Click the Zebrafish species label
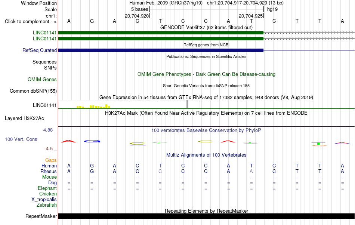The image size is (355, 225). [x=47, y=205]
